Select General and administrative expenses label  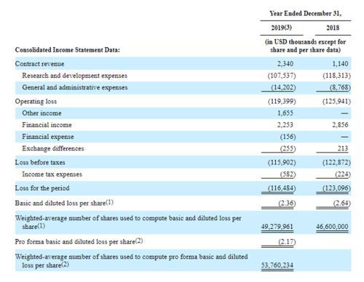(x=75, y=87)
